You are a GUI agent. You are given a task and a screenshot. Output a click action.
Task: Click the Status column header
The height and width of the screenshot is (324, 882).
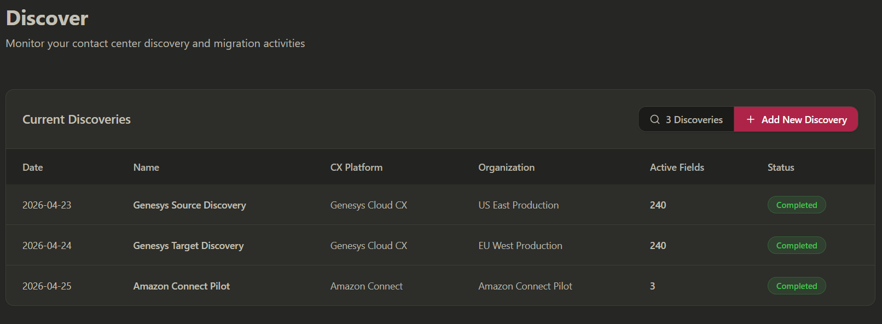coord(781,167)
